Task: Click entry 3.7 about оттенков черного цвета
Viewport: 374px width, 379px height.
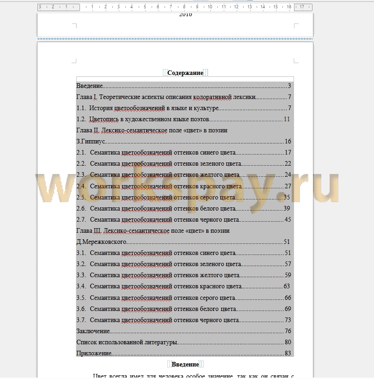Action: pos(184,320)
